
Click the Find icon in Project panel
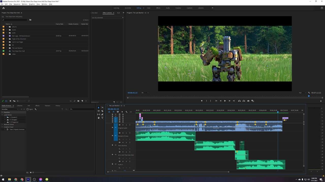tap(75, 101)
